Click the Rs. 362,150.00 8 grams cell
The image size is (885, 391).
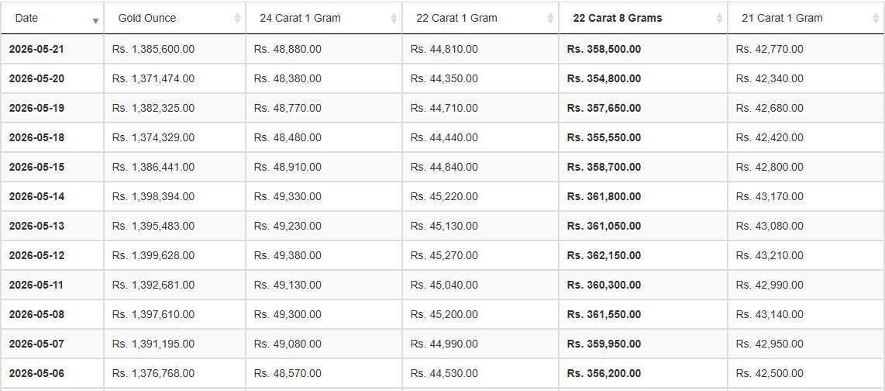[643, 255]
